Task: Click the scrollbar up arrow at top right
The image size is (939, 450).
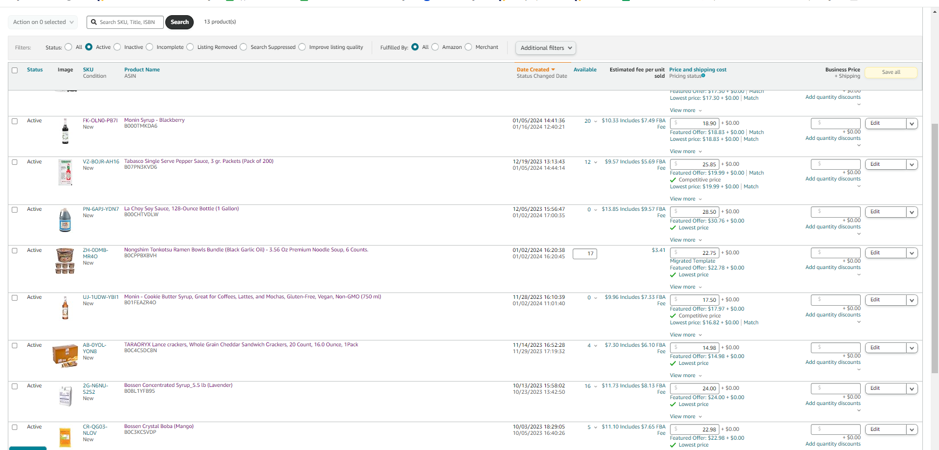Action: (935, 12)
